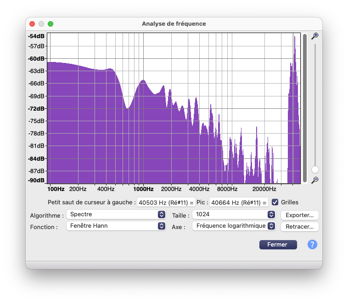Open the Axe dropdown showing Fréquence logarithmique
348x303 pixels.
(x=234, y=226)
